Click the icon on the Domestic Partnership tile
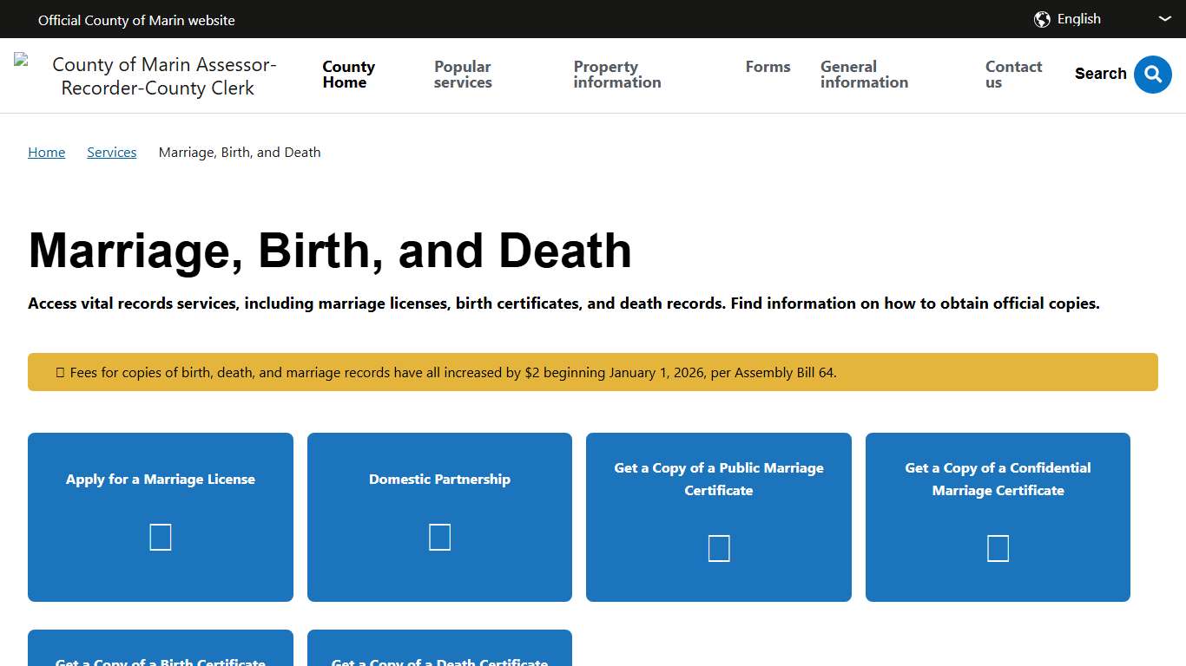The height and width of the screenshot is (666, 1186). coord(439,537)
